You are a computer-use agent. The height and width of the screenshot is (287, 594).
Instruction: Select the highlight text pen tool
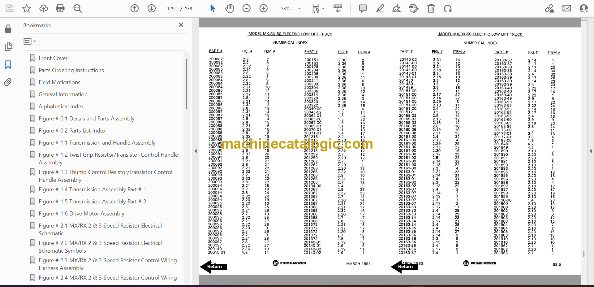pyautogui.click(x=380, y=8)
